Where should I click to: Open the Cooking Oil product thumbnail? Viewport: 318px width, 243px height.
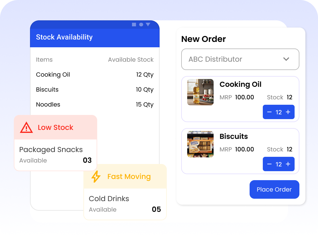click(x=200, y=92)
